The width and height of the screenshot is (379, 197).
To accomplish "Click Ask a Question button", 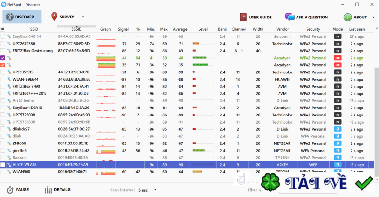I will pyautogui.click(x=306, y=17).
